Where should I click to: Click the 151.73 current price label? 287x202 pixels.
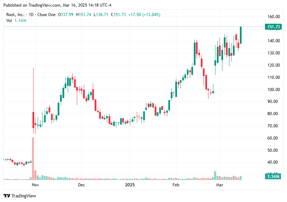tap(273, 27)
